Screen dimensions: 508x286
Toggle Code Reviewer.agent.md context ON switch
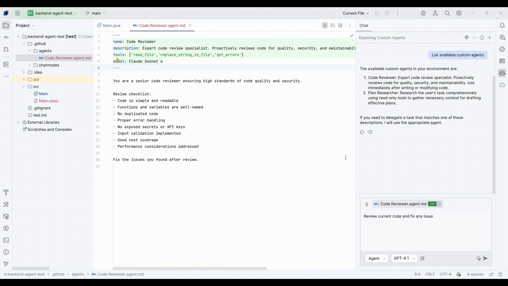(435, 204)
